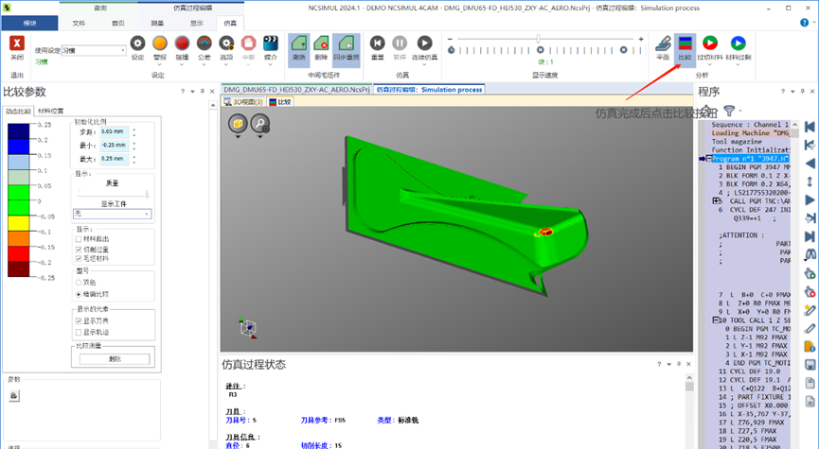Open the 首页 ribbon tab
Viewport: 819px width, 449px height.
tap(118, 23)
